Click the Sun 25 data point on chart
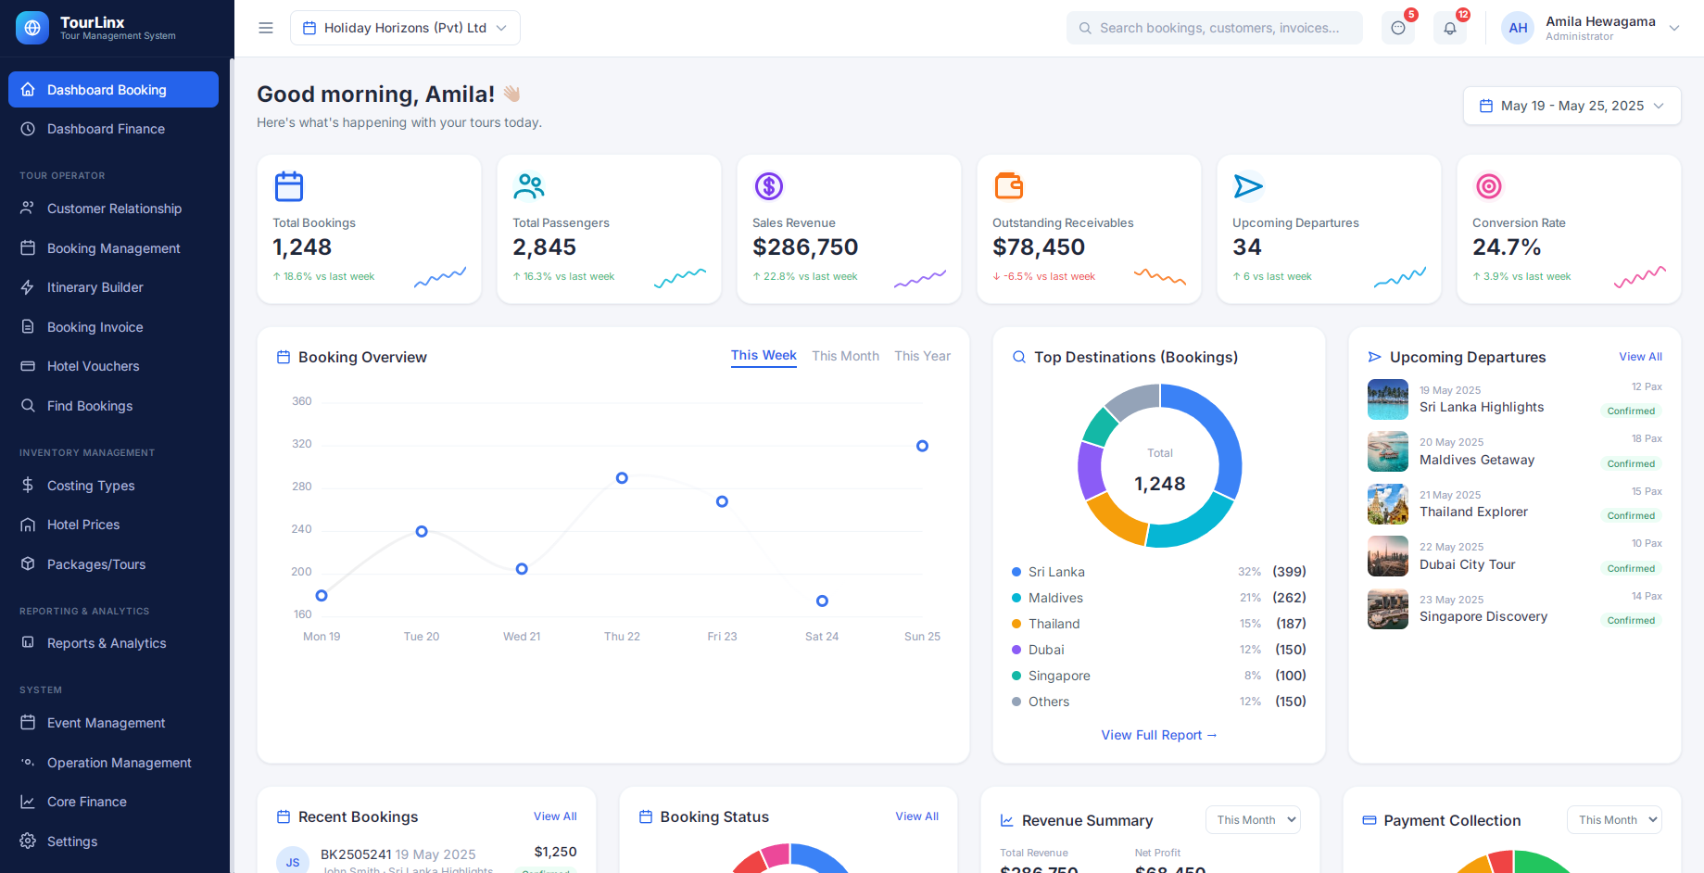The height and width of the screenshot is (873, 1704). [x=922, y=446]
